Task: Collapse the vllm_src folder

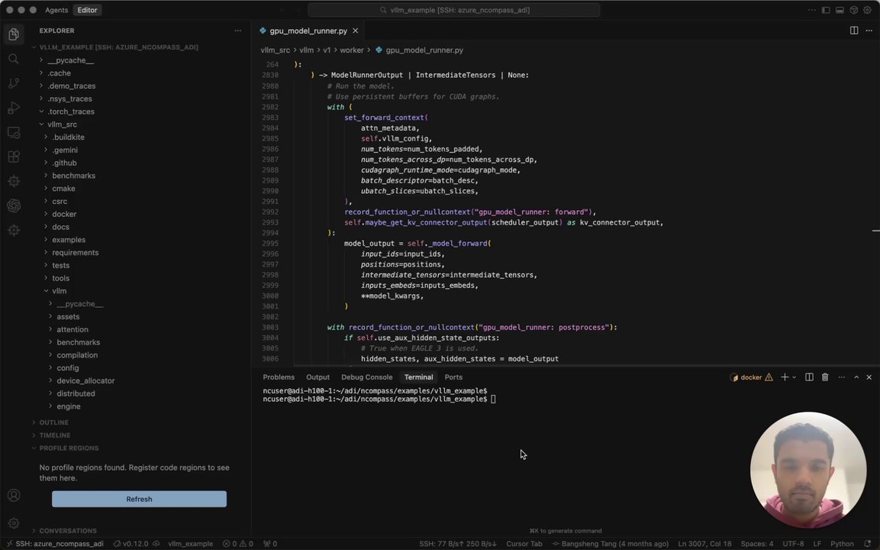Action: click(62, 125)
